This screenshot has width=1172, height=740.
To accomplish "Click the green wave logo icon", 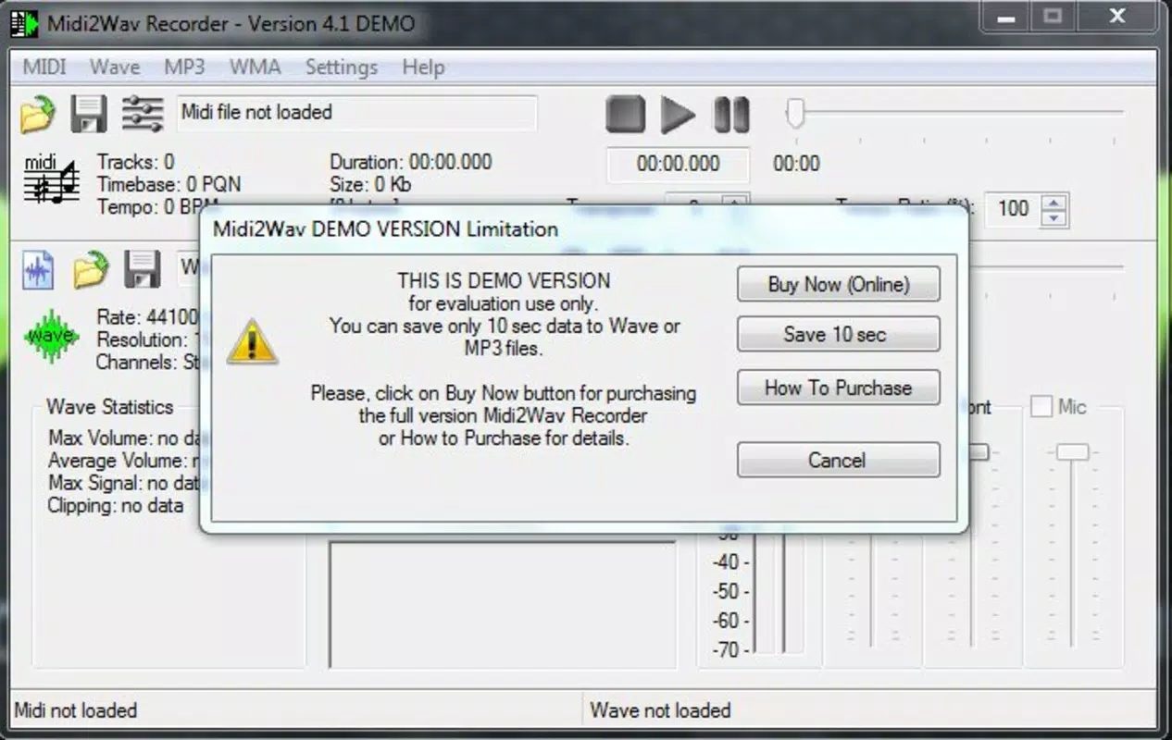I will 51,337.
